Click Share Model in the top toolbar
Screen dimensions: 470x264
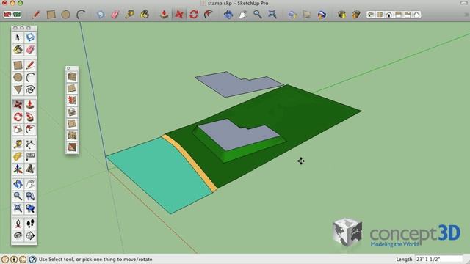tap(356, 14)
